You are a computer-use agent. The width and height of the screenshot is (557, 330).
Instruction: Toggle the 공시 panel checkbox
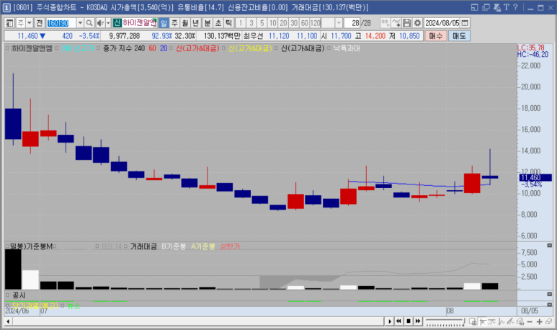pyautogui.click(x=7, y=295)
